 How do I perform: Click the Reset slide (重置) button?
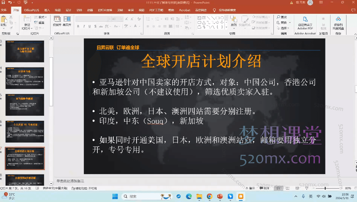(x=39, y=22)
